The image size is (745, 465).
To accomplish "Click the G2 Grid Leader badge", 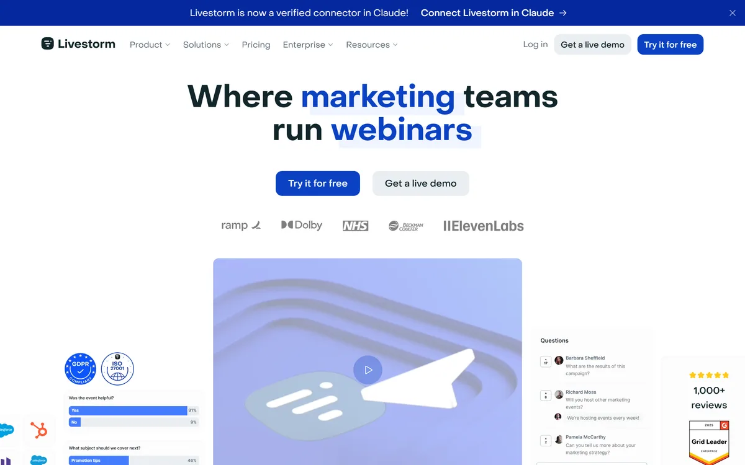I will point(709,443).
